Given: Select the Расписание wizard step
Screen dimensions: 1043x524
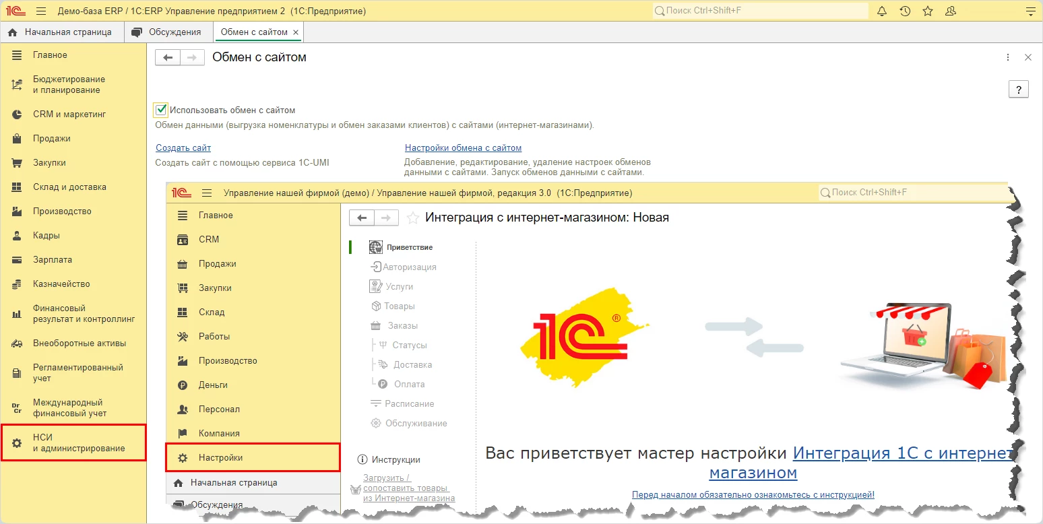Looking at the screenshot, I should pyautogui.click(x=402, y=403).
